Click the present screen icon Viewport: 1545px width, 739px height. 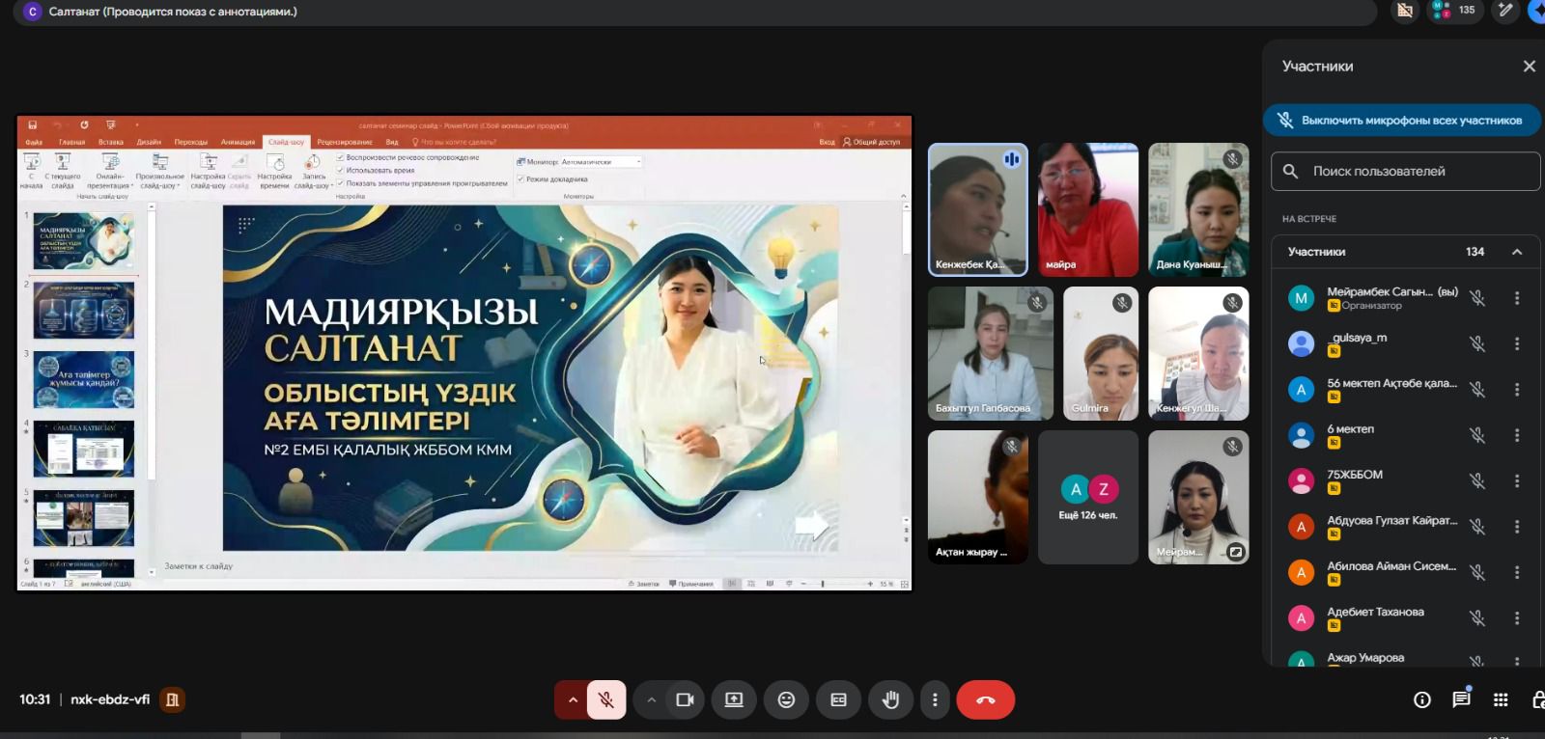point(734,700)
